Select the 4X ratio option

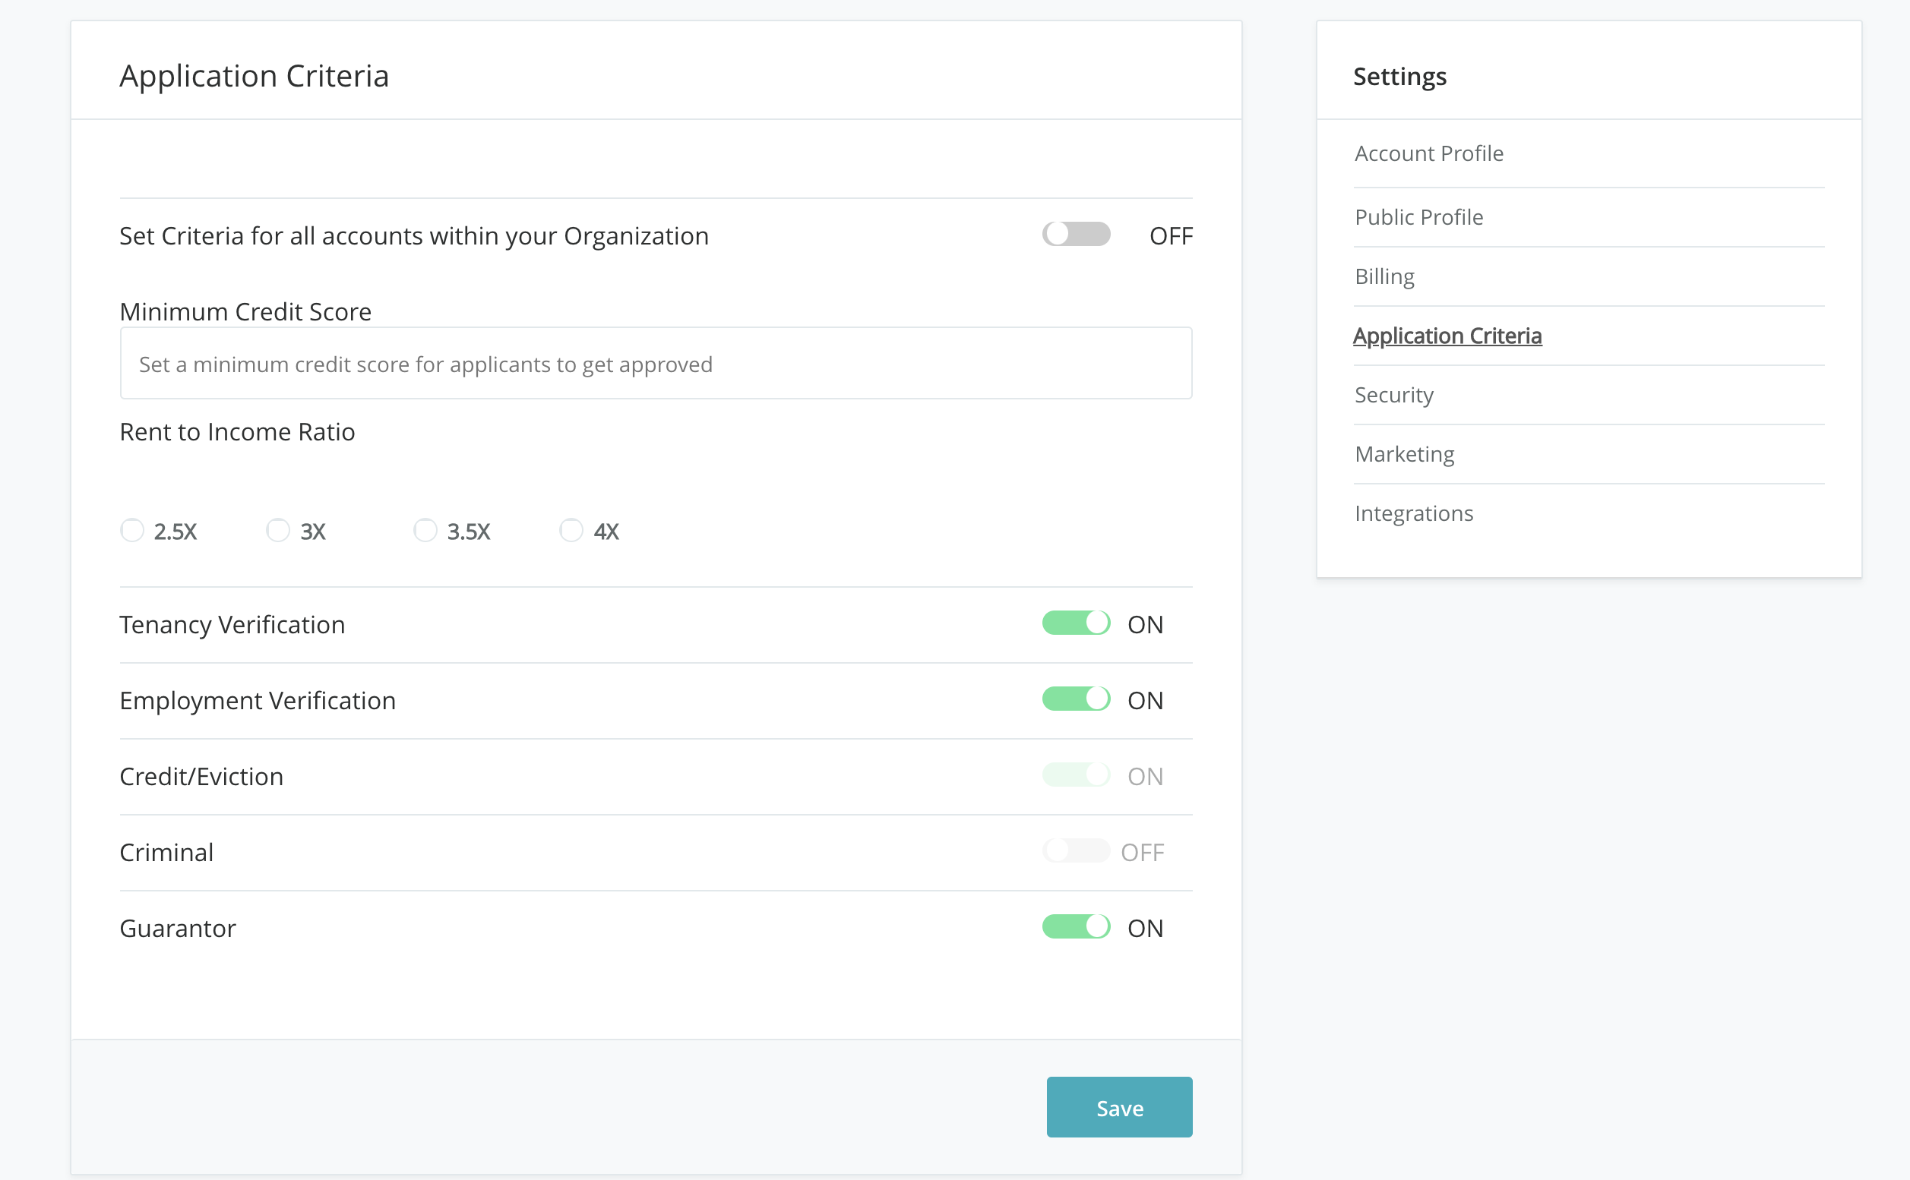[571, 531]
